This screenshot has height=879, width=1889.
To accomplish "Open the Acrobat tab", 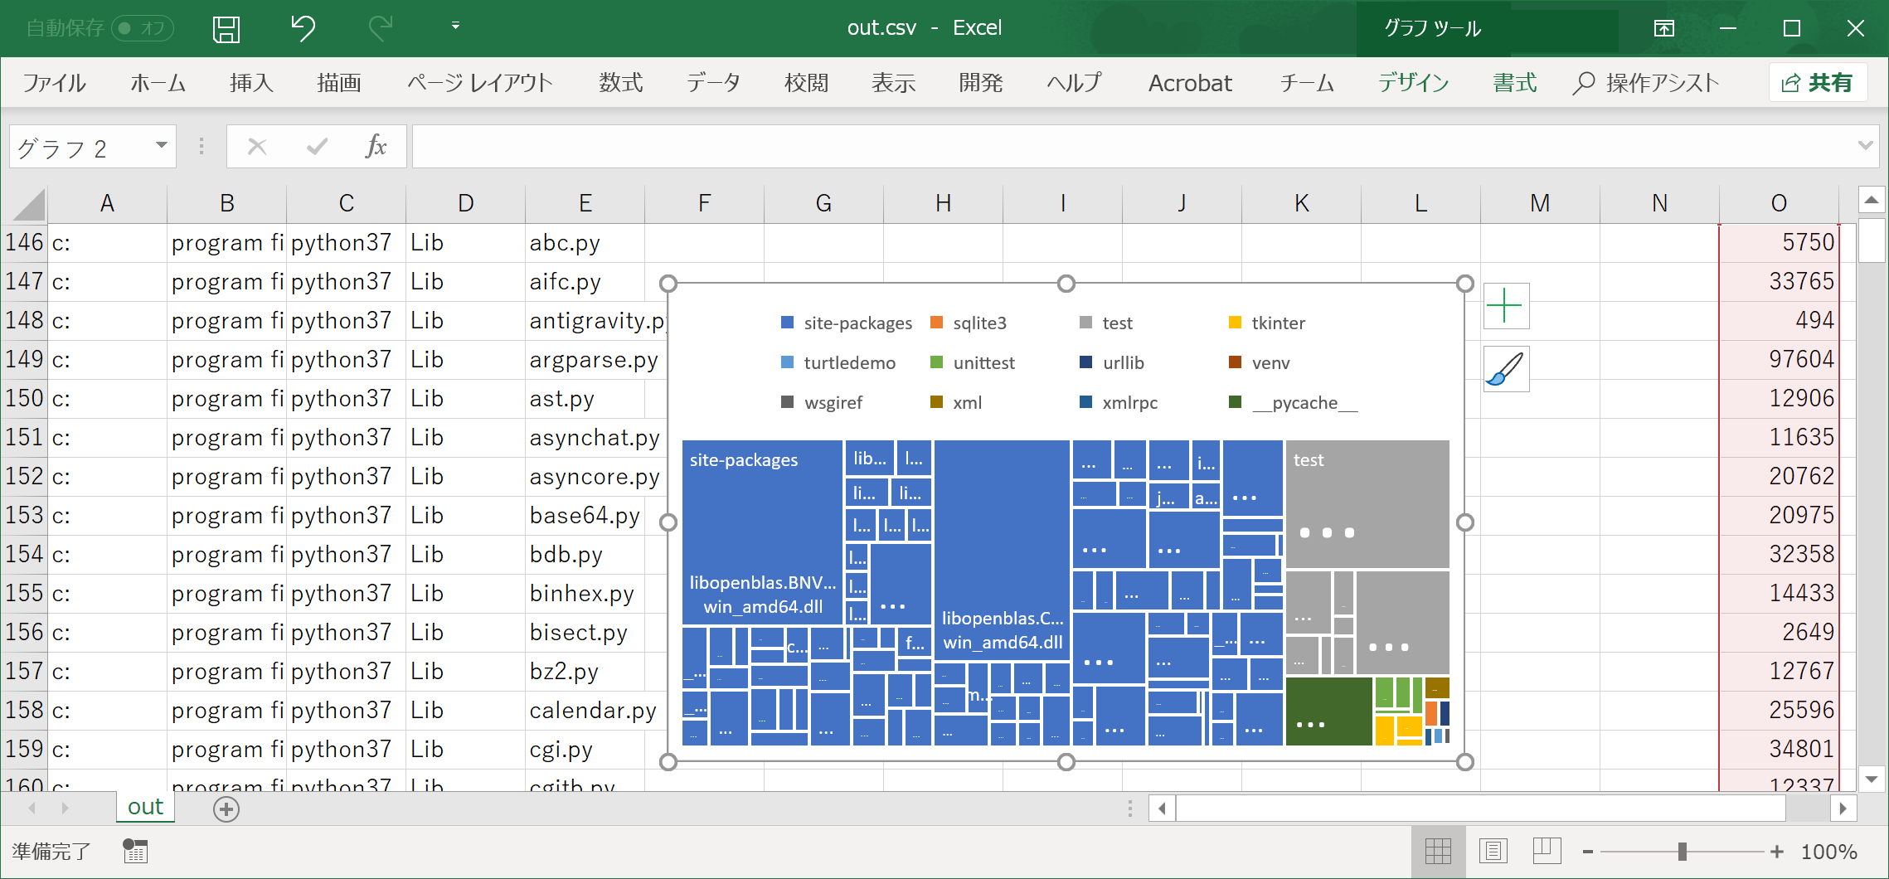I will tap(1190, 83).
